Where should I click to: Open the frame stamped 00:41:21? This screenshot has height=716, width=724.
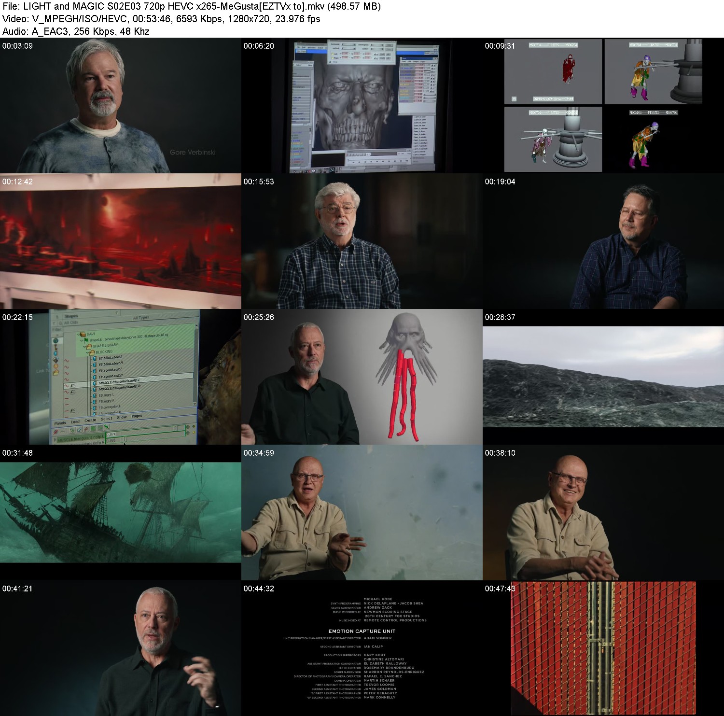(121, 648)
